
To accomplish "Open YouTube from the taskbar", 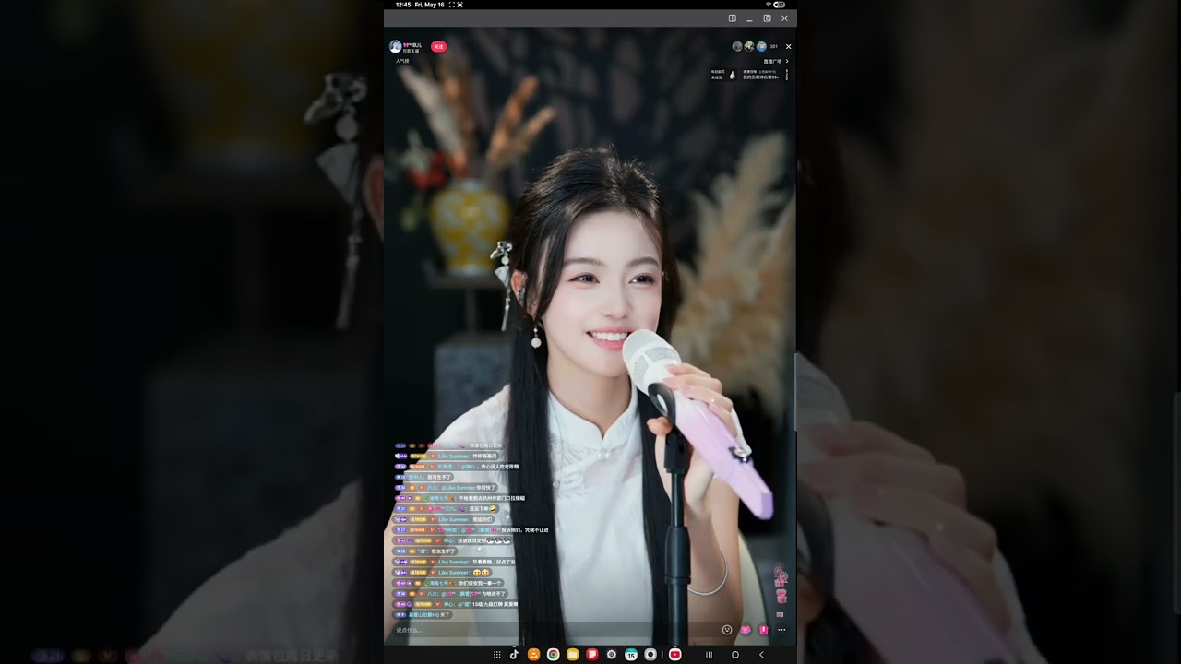I will pos(674,655).
